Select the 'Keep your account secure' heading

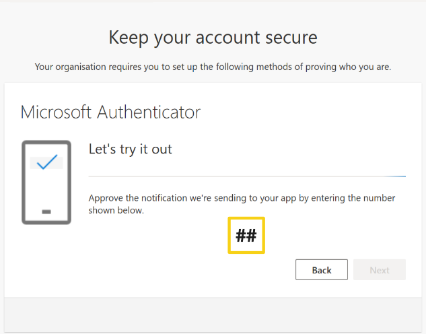(213, 38)
